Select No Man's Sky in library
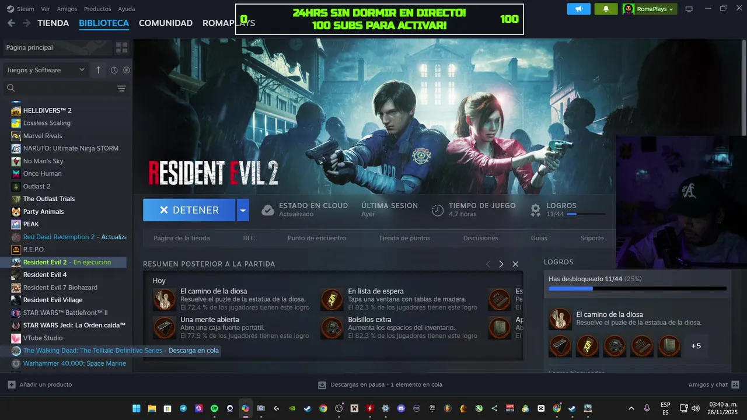 (43, 161)
